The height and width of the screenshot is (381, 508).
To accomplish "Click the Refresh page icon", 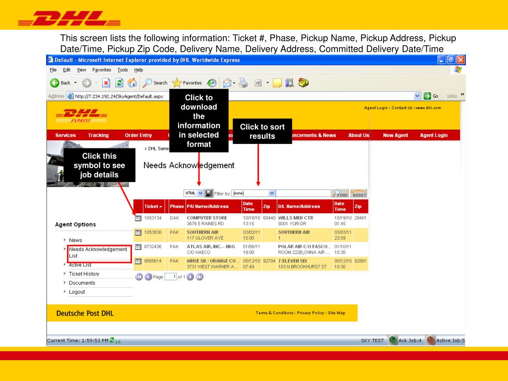I will coord(119,83).
